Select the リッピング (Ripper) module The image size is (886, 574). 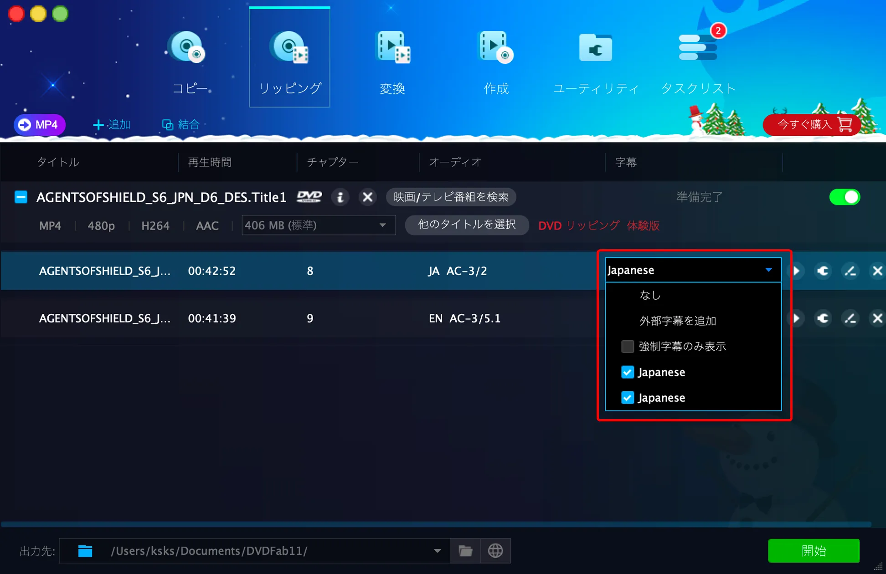pos(289,57)
